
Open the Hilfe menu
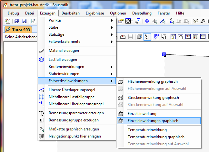[180, 13]
